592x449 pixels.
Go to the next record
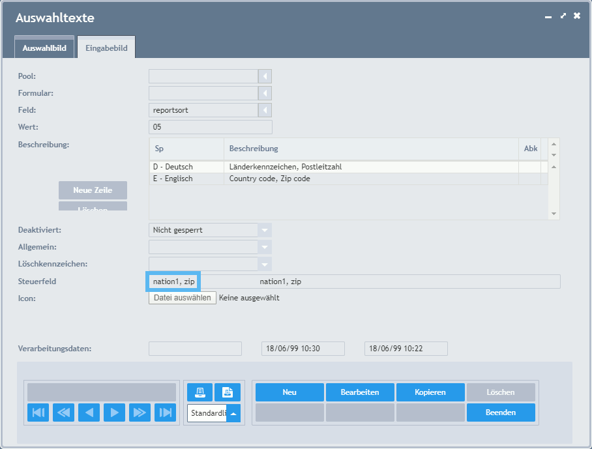[114, 413]
